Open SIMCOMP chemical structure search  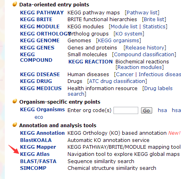pos(33,168)
